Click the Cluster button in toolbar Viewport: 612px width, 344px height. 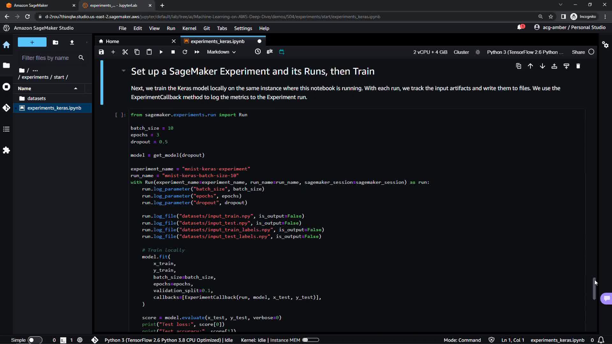(461, 52)
